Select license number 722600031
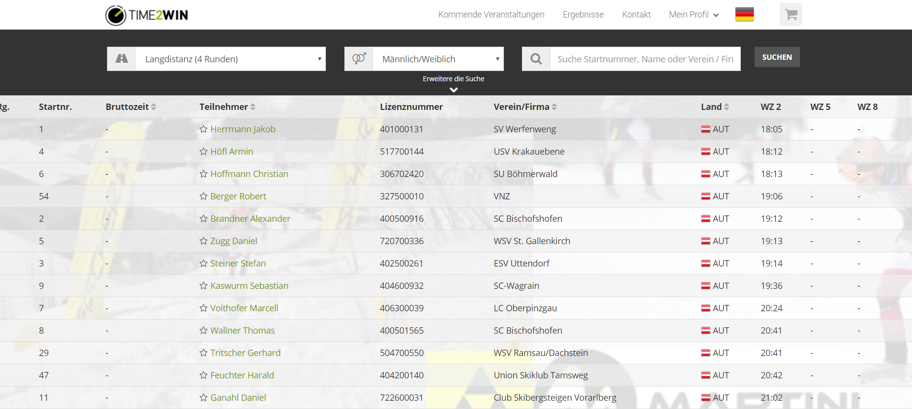Image resolution: width=912 pixels, height=409 pixels. (x=401, y=397)
